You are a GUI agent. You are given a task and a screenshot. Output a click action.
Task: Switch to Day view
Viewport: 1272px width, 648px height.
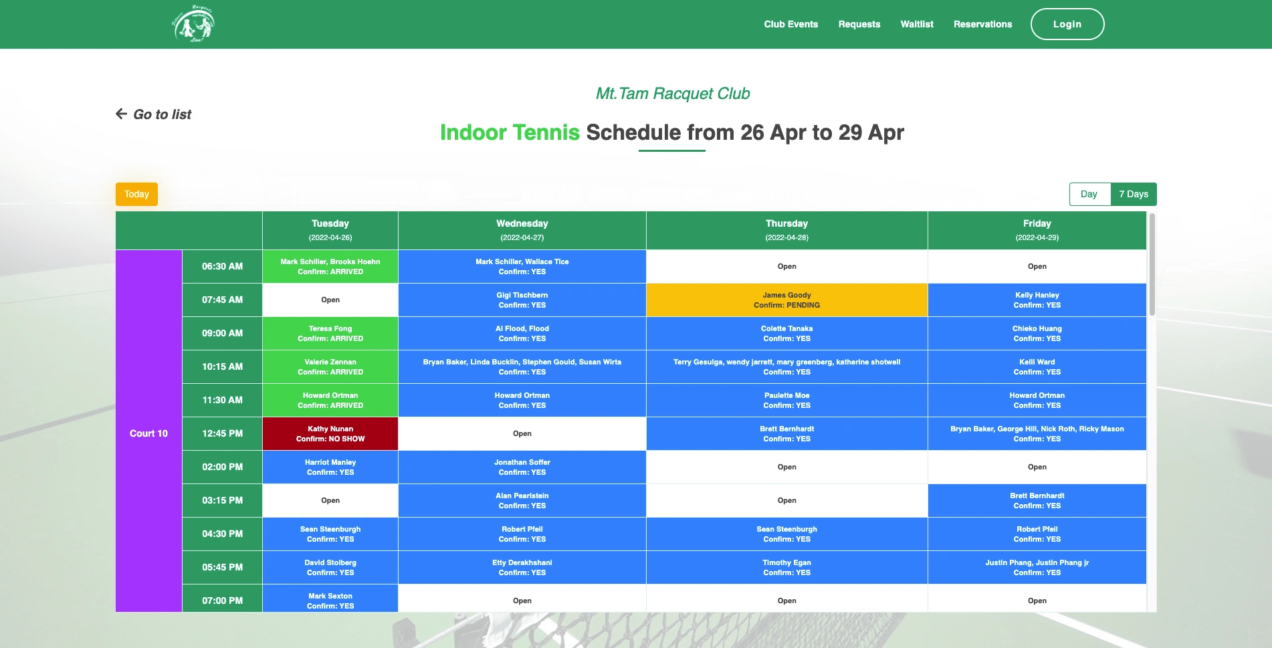tap(1089, 194)
